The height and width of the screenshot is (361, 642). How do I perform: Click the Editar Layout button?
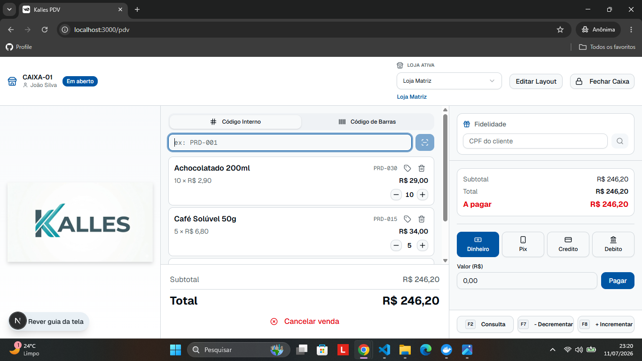536,81
